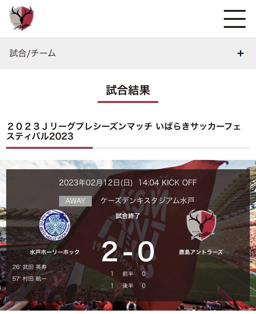Click the 試合結果 page heading
Image resolution: width=256 pixels, height=314 pixels.
(128, 90)
